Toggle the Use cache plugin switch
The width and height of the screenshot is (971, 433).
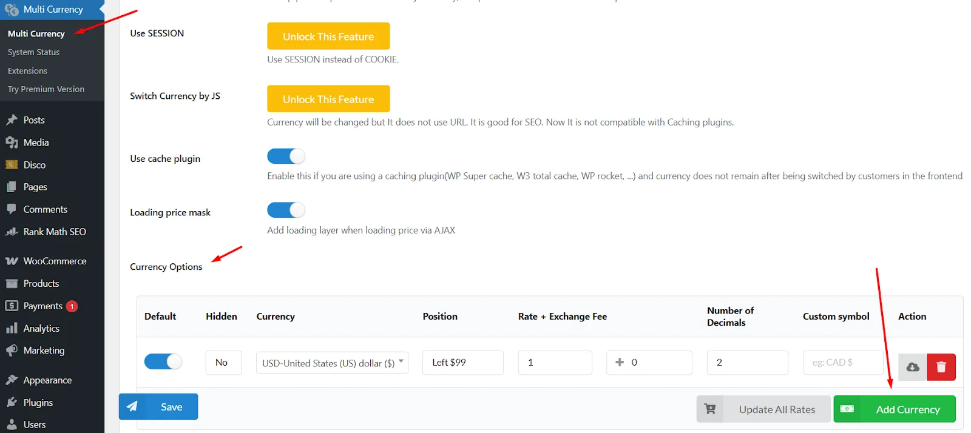pos(286,156)
